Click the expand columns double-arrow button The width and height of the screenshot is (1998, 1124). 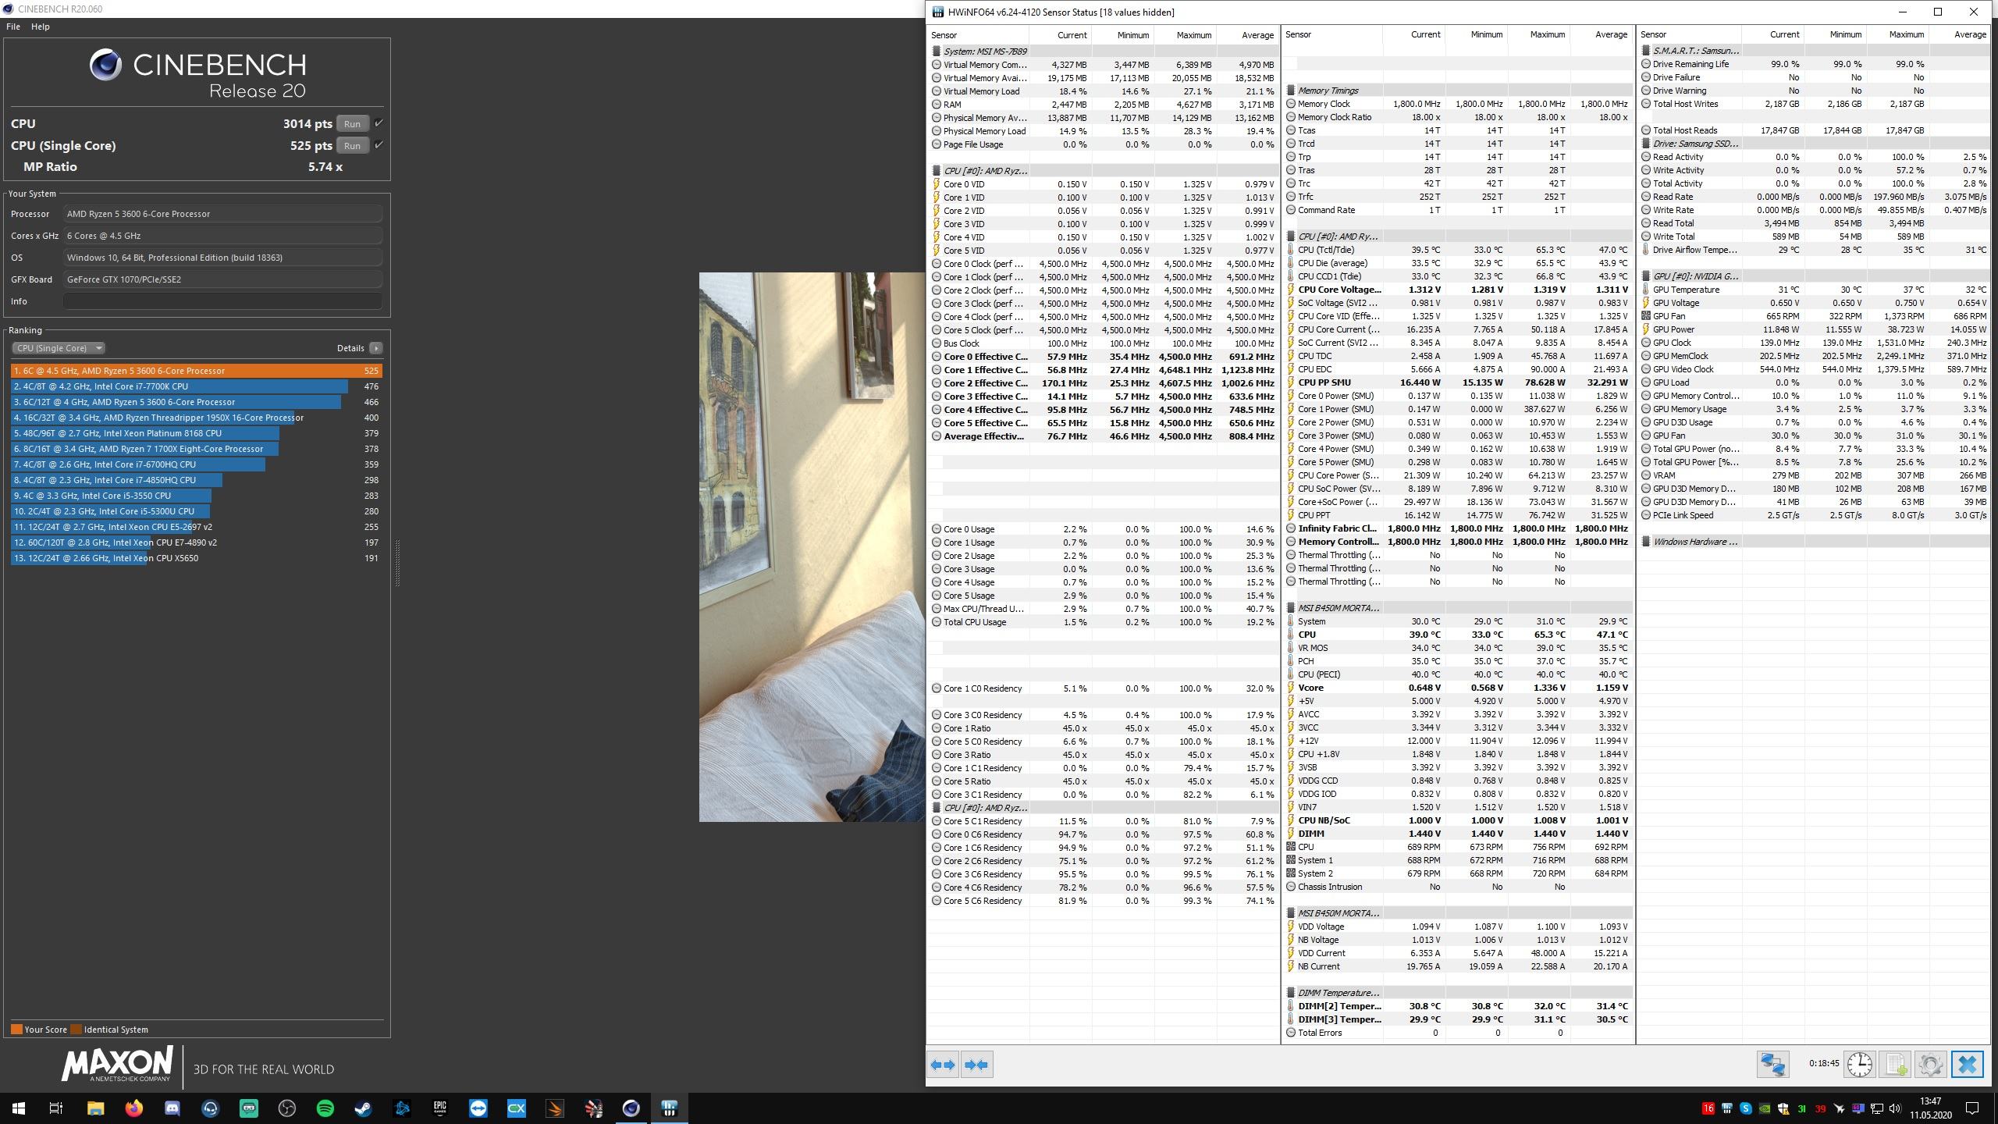[x=943, y=1064]
